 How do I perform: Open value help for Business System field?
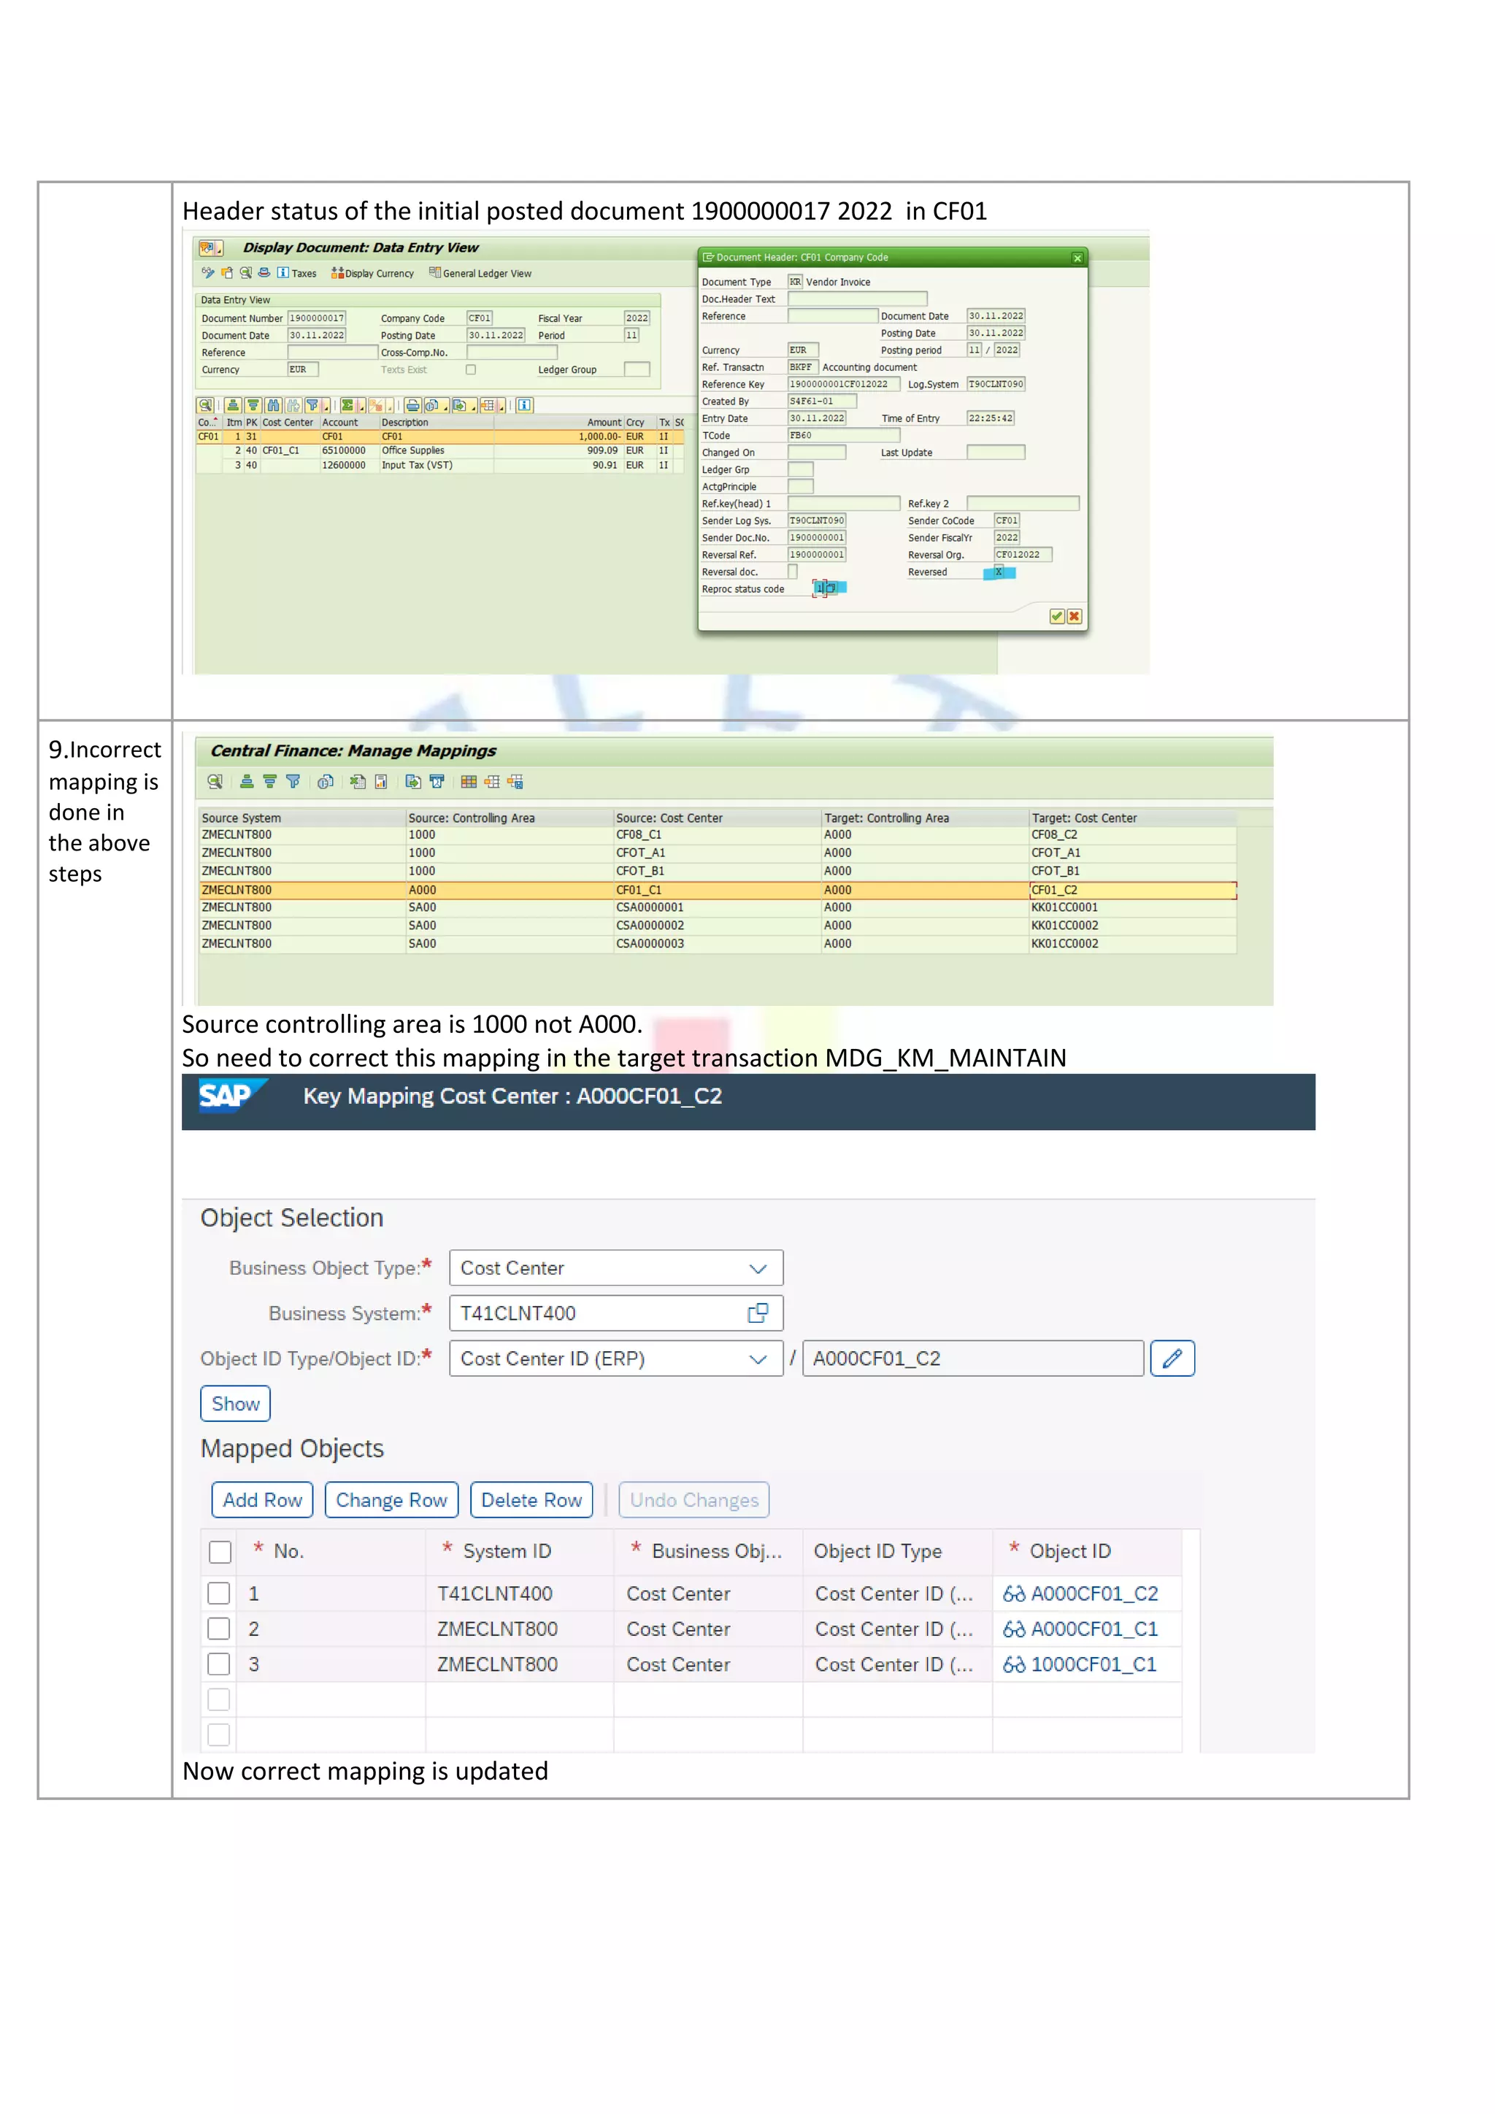pyautogui.click(x=758, y=1314)
